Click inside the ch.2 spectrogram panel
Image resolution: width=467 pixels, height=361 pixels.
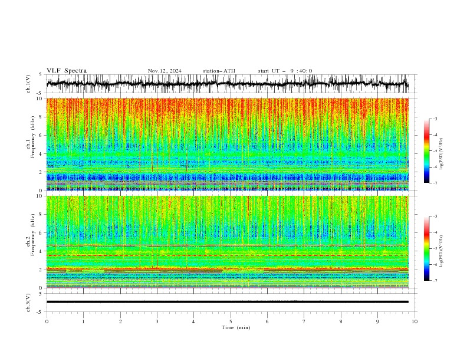pyautogui.click(x=227, y=242)
